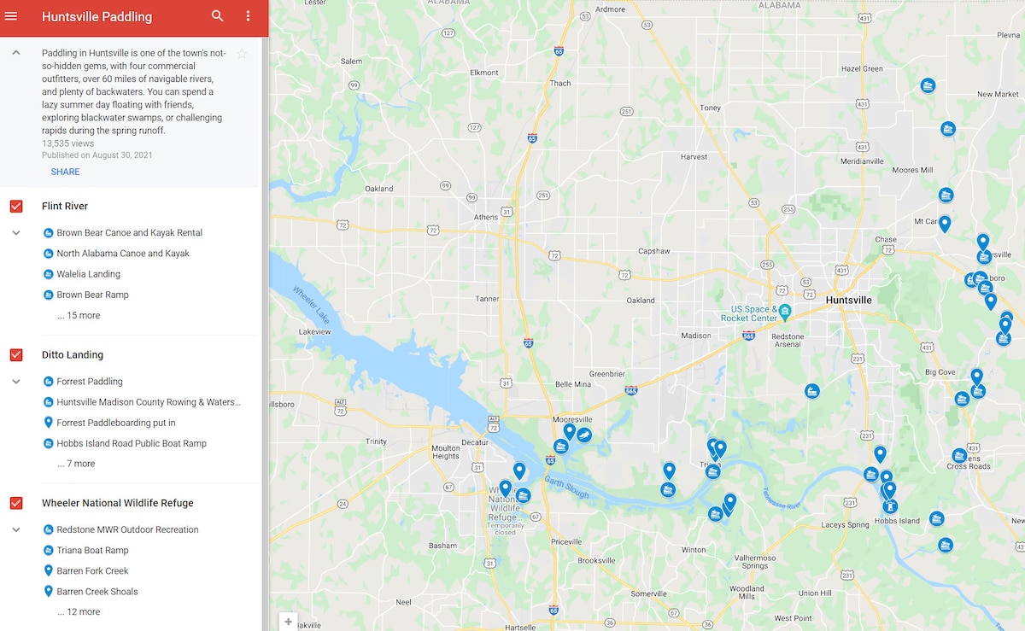
Task: Click boat marker south of Redstone Arsenal
Action: (x=812, y=391)
